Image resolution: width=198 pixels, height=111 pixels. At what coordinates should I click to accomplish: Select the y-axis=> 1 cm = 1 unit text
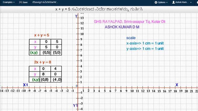coord(145,49)
